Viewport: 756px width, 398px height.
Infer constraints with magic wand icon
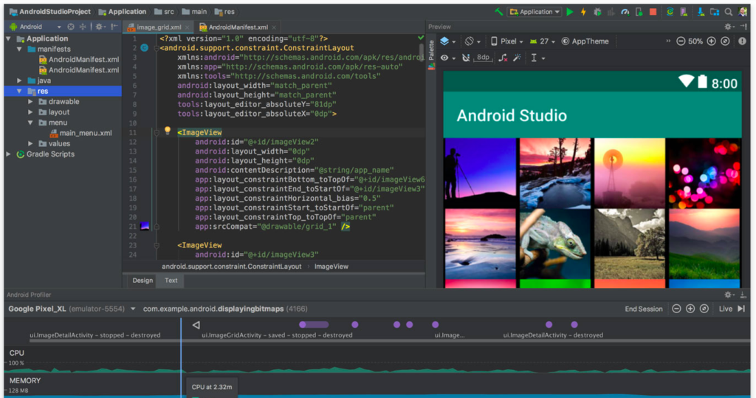(517, 58)
